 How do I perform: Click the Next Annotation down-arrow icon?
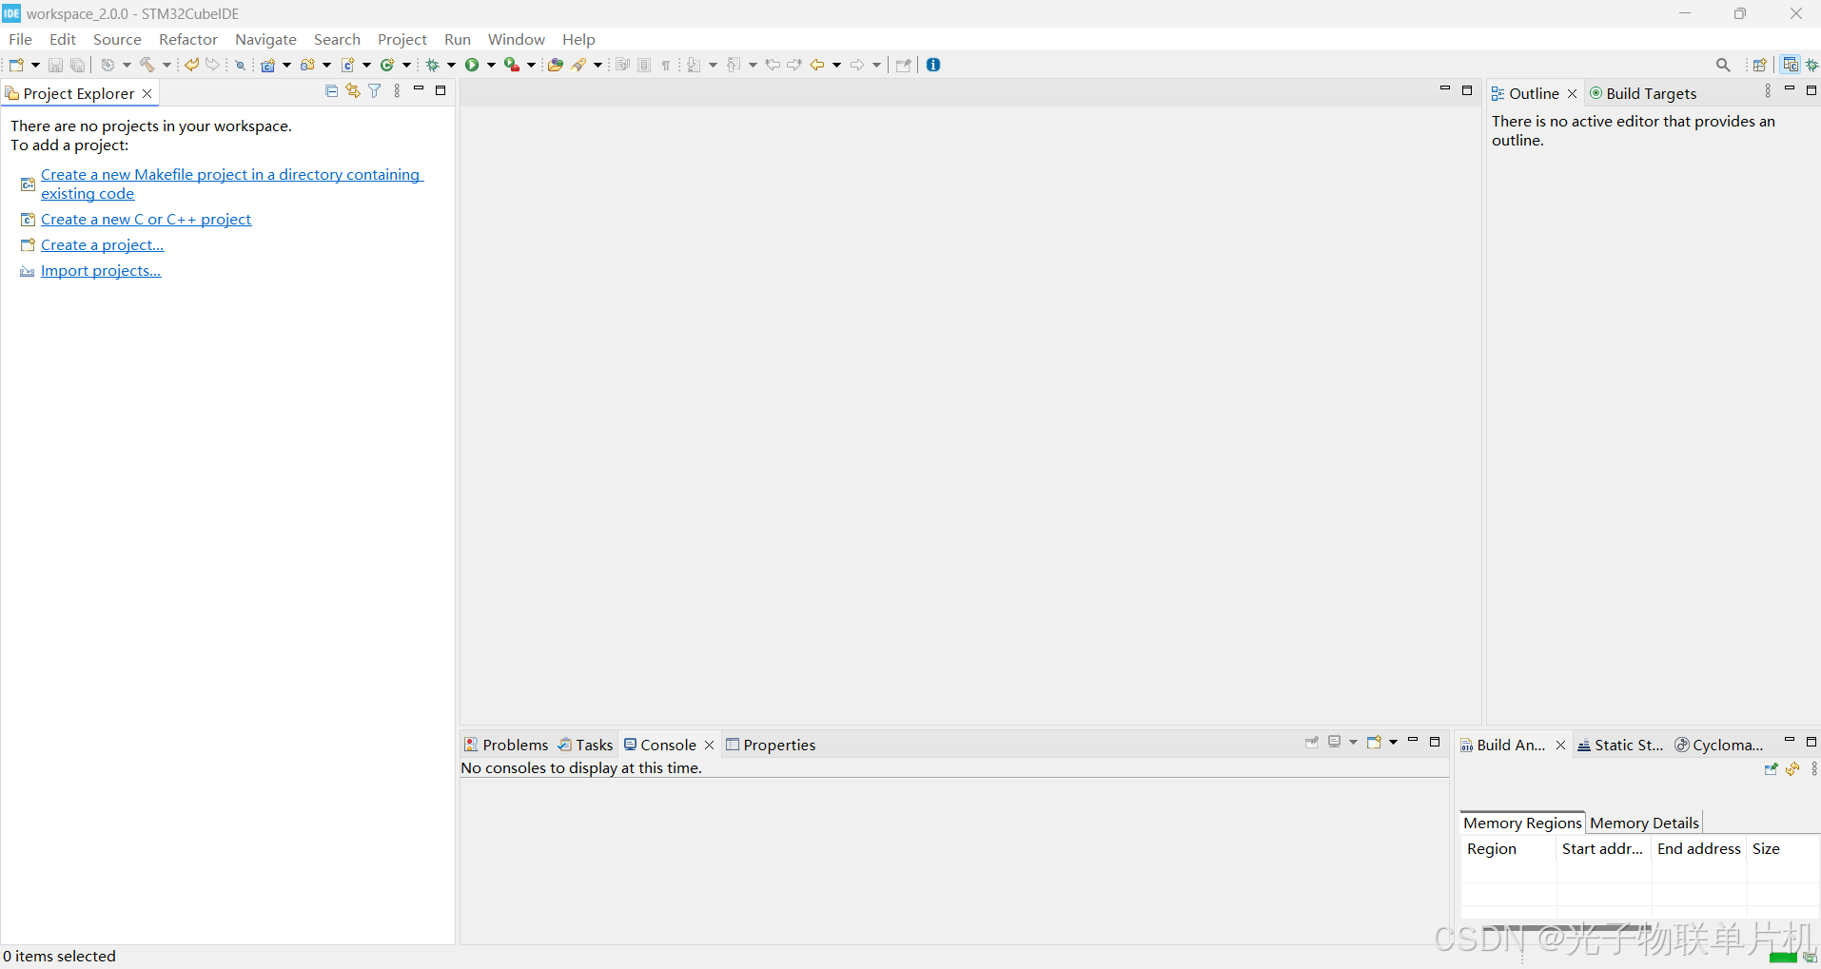pos(695,65)
